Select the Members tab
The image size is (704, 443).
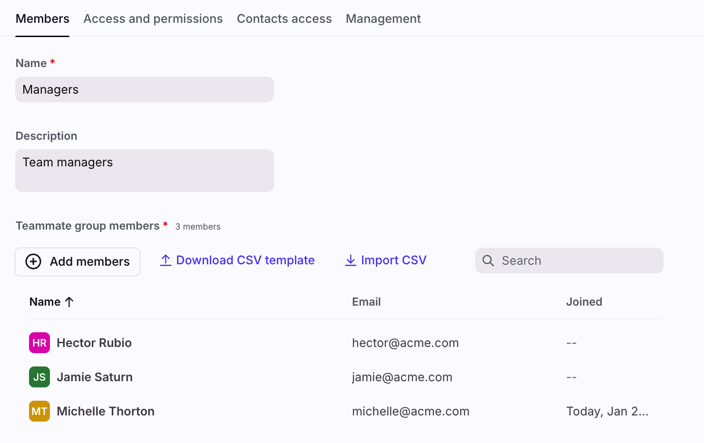pyautogui.click(x=42, y=19)
